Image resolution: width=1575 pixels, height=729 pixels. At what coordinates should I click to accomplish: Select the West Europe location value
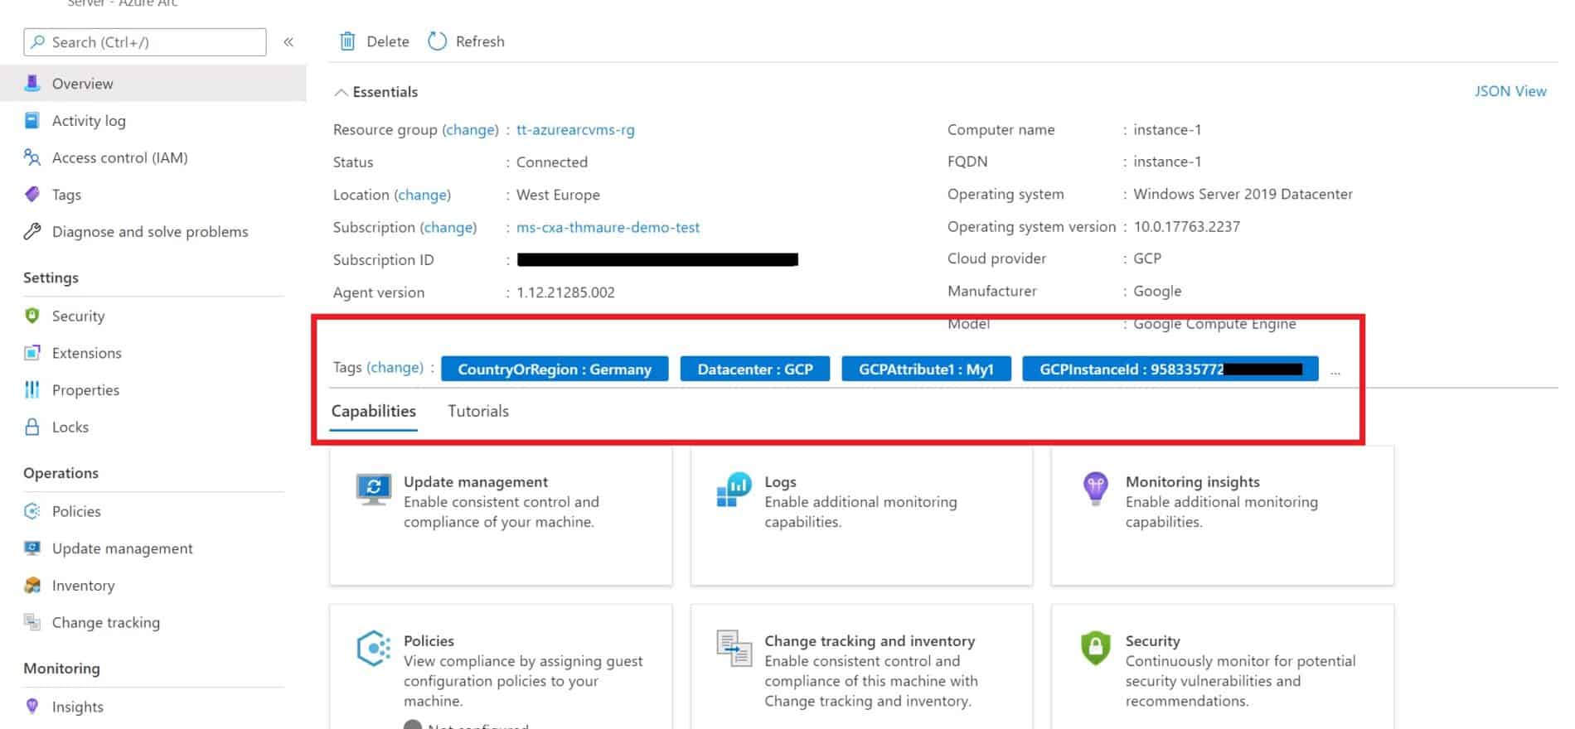(x=558, y=195)
